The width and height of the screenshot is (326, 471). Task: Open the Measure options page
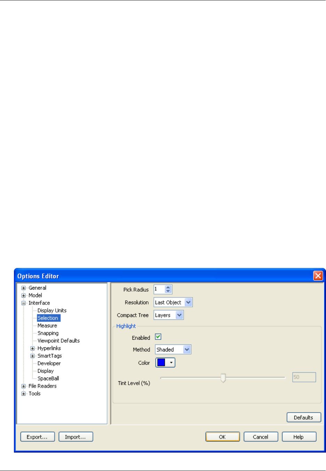47,326
